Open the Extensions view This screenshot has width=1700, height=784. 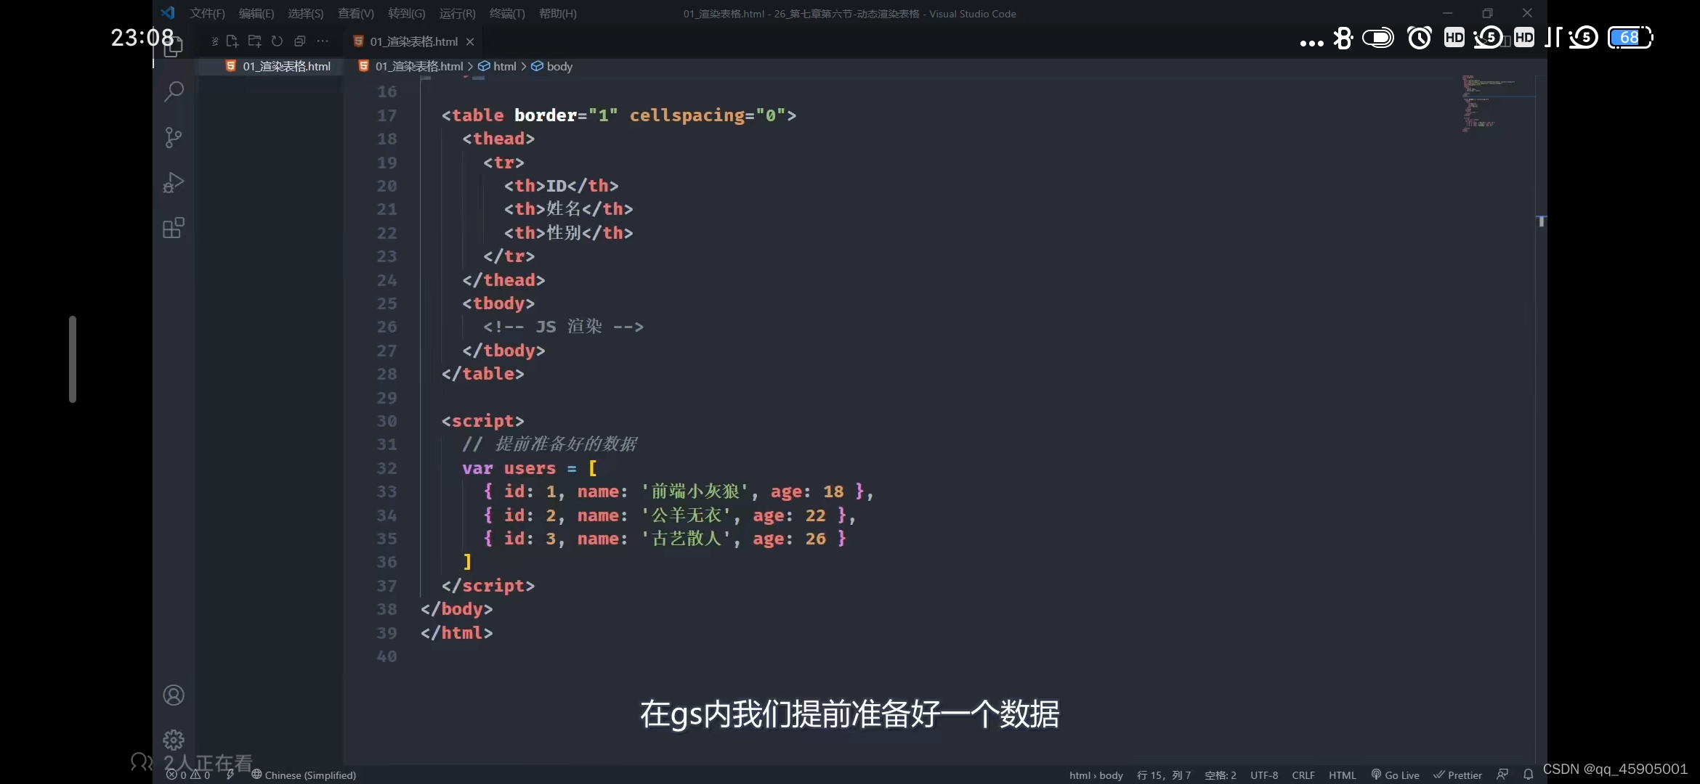coord(173,227)
